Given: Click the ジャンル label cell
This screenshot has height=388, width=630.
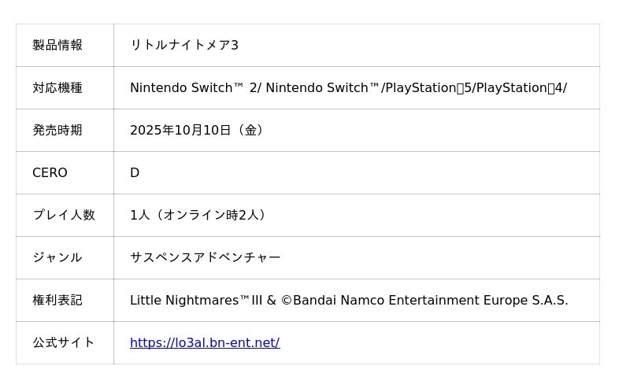Looking at the screenshot, I should [x=57, y=257].
